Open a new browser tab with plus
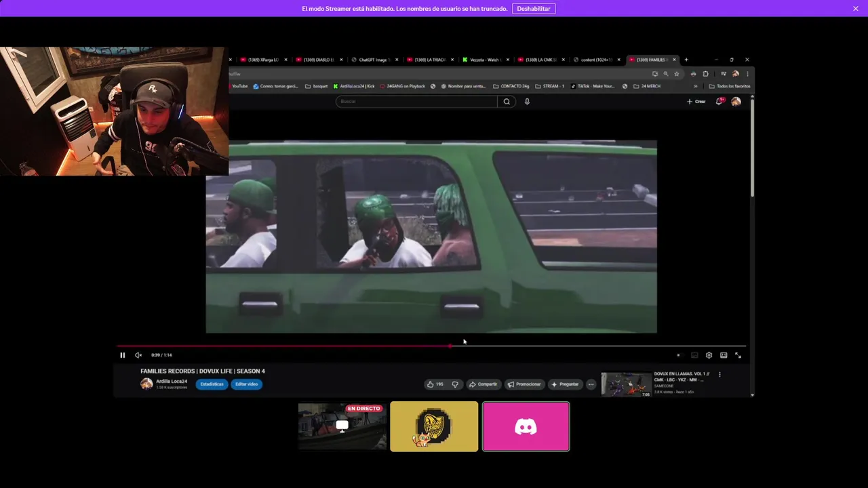Screen dimensions: 868x488 coord(686,60)
